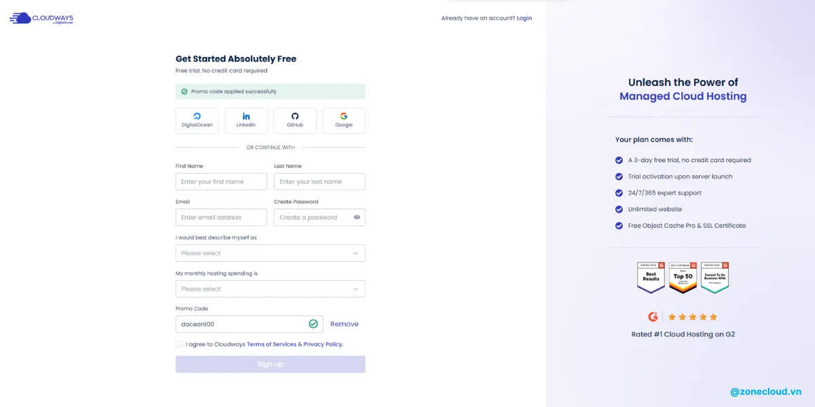Click 'Unlimited website' text

(x=655, y=209)
